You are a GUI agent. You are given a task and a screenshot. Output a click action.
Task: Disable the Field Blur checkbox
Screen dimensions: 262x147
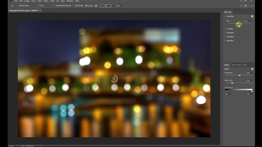[x=252, y=16]
